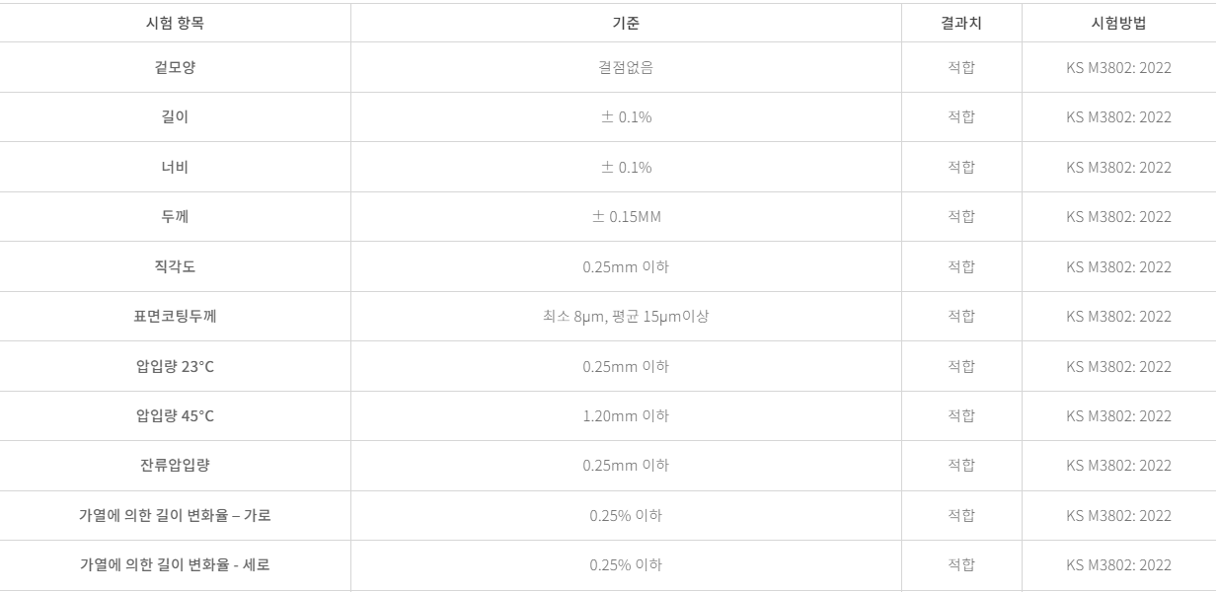Select the 표면코팅두께 row label
The width and height of the screenshot is (1218, 592).
point(175,316)
